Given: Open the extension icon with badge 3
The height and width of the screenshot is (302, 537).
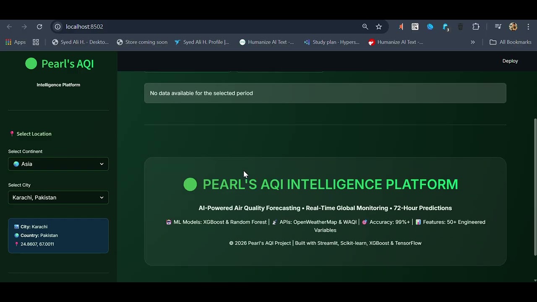Looking at the screenshot, I should click(x=446, y=27).
